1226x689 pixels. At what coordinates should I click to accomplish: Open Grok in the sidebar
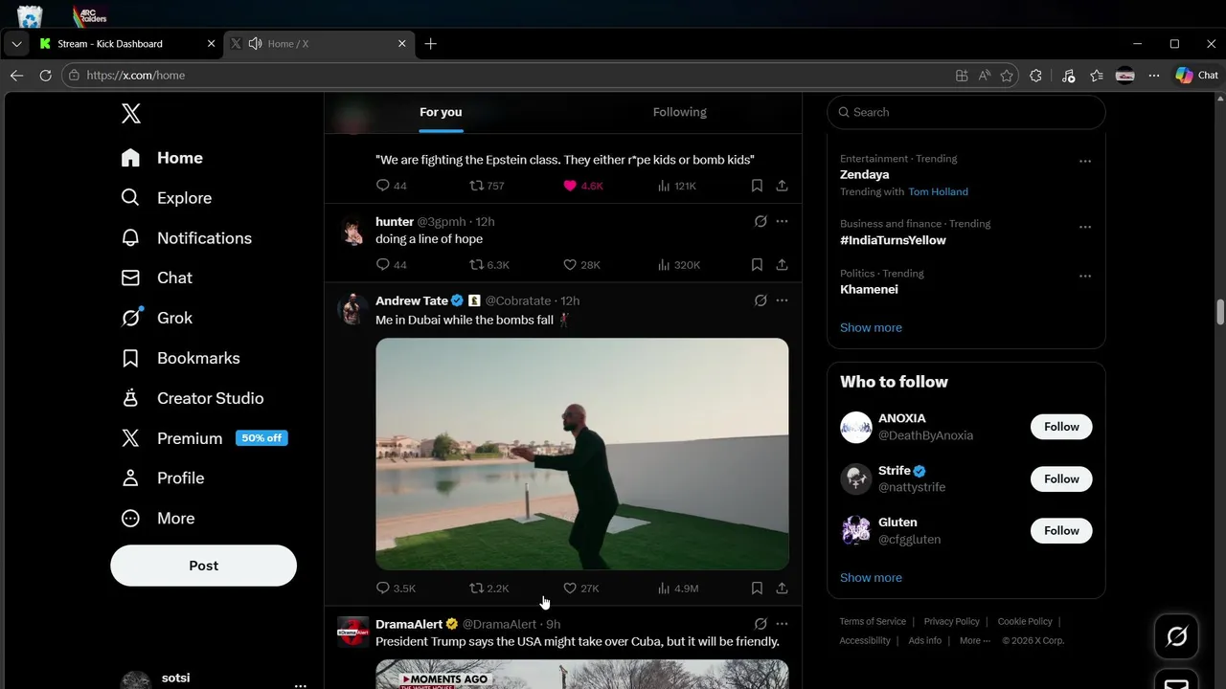tap(156, 318)
